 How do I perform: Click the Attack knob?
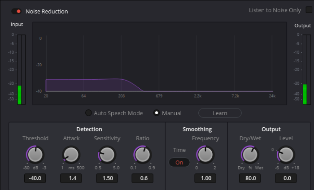click(71, 155)
